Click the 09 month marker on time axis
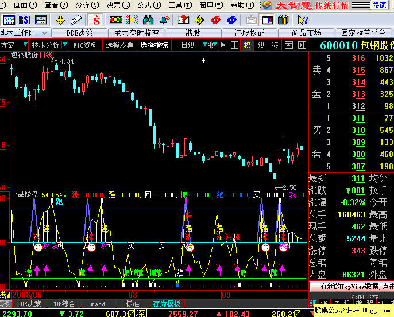 226,295
